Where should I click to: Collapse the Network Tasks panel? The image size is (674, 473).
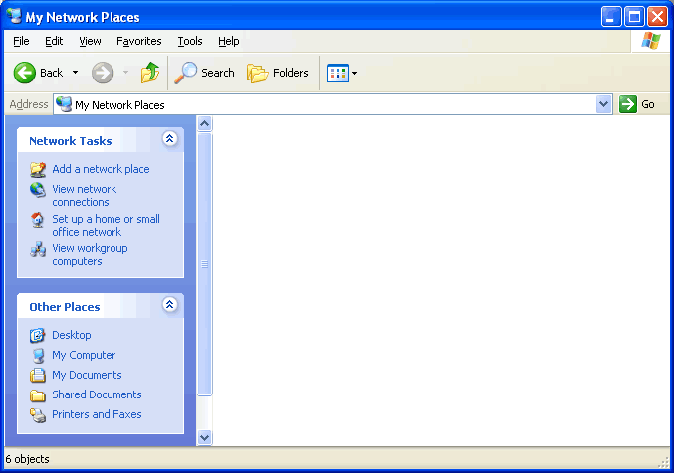pos(169,139)
